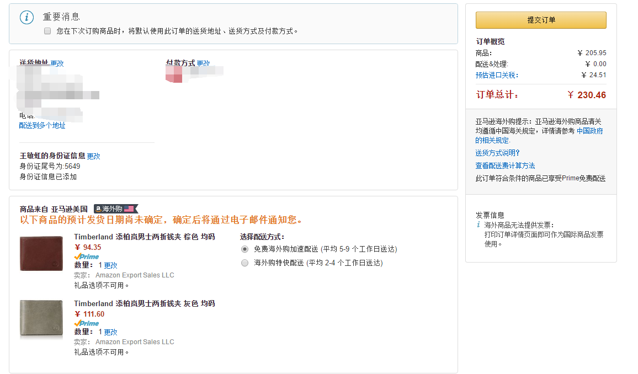Click the gray wallet product thumbnail

[x=41, y=318]
